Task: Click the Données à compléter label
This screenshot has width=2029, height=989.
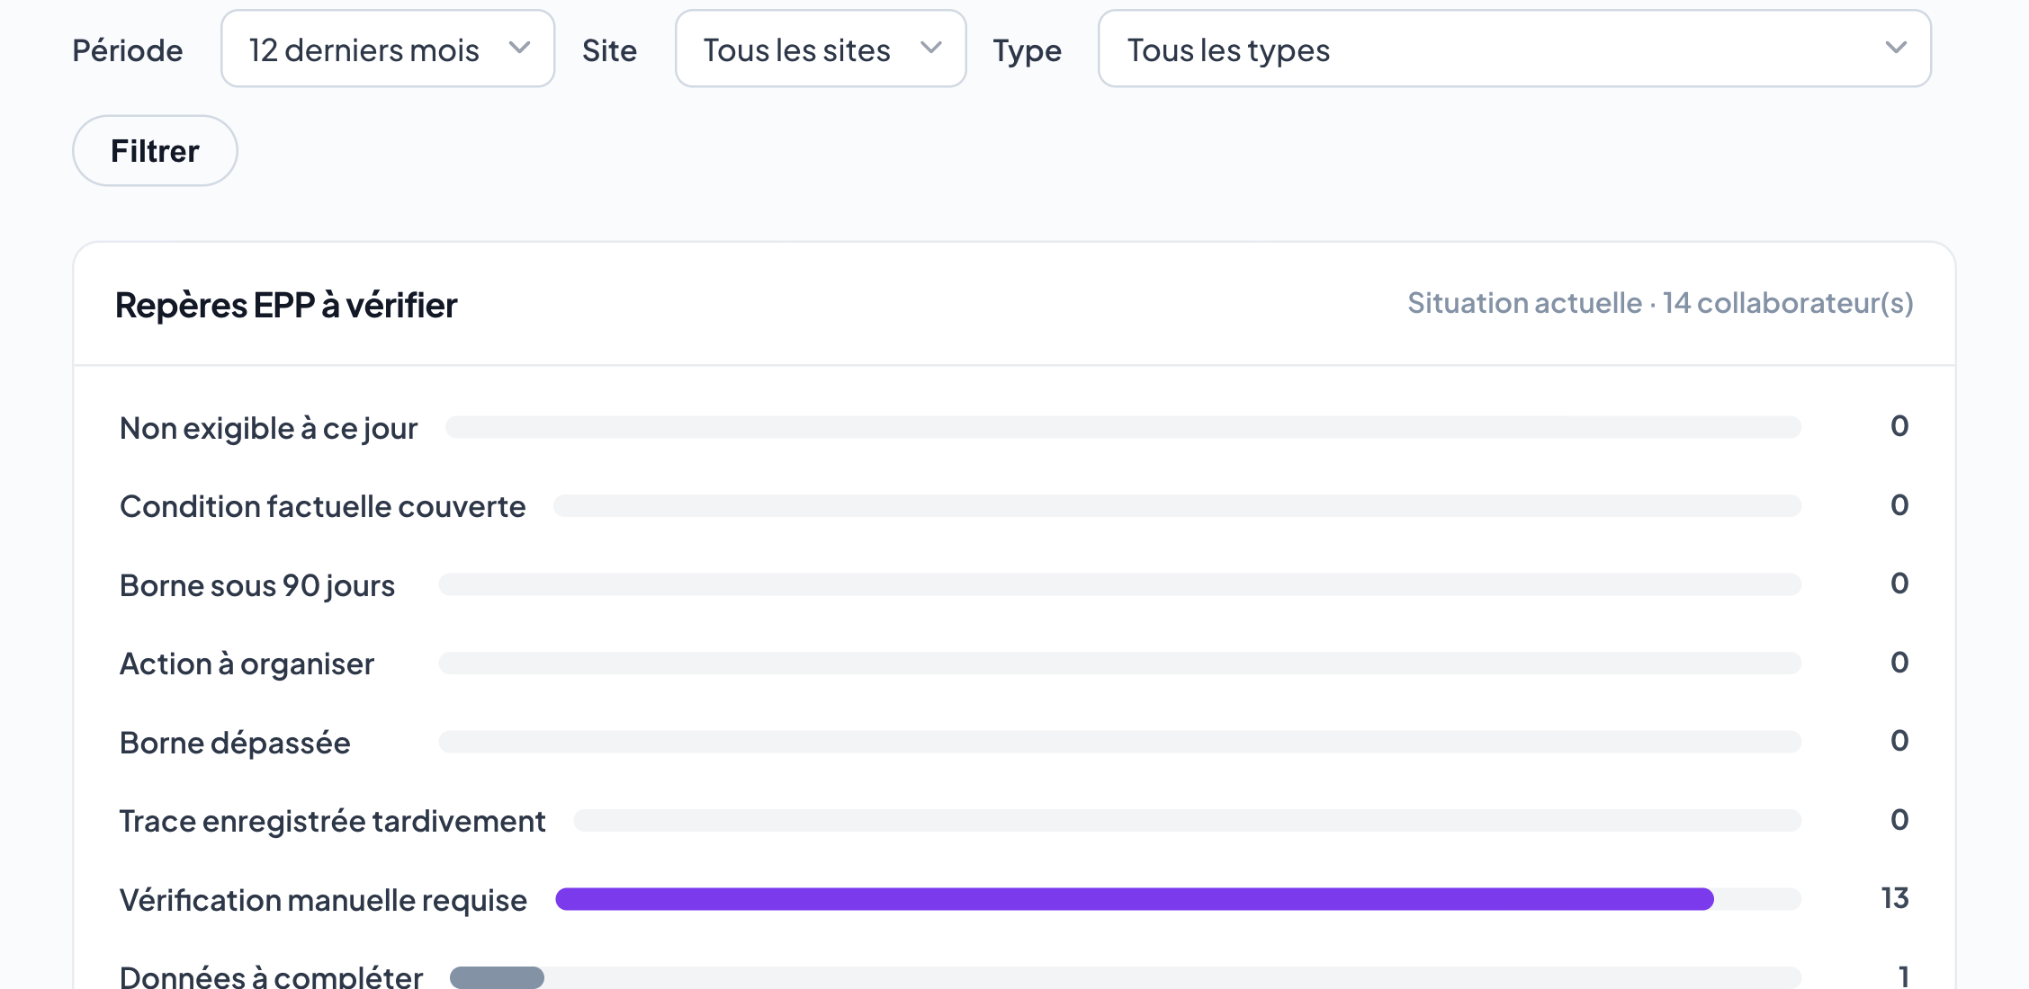Action: 271,976
